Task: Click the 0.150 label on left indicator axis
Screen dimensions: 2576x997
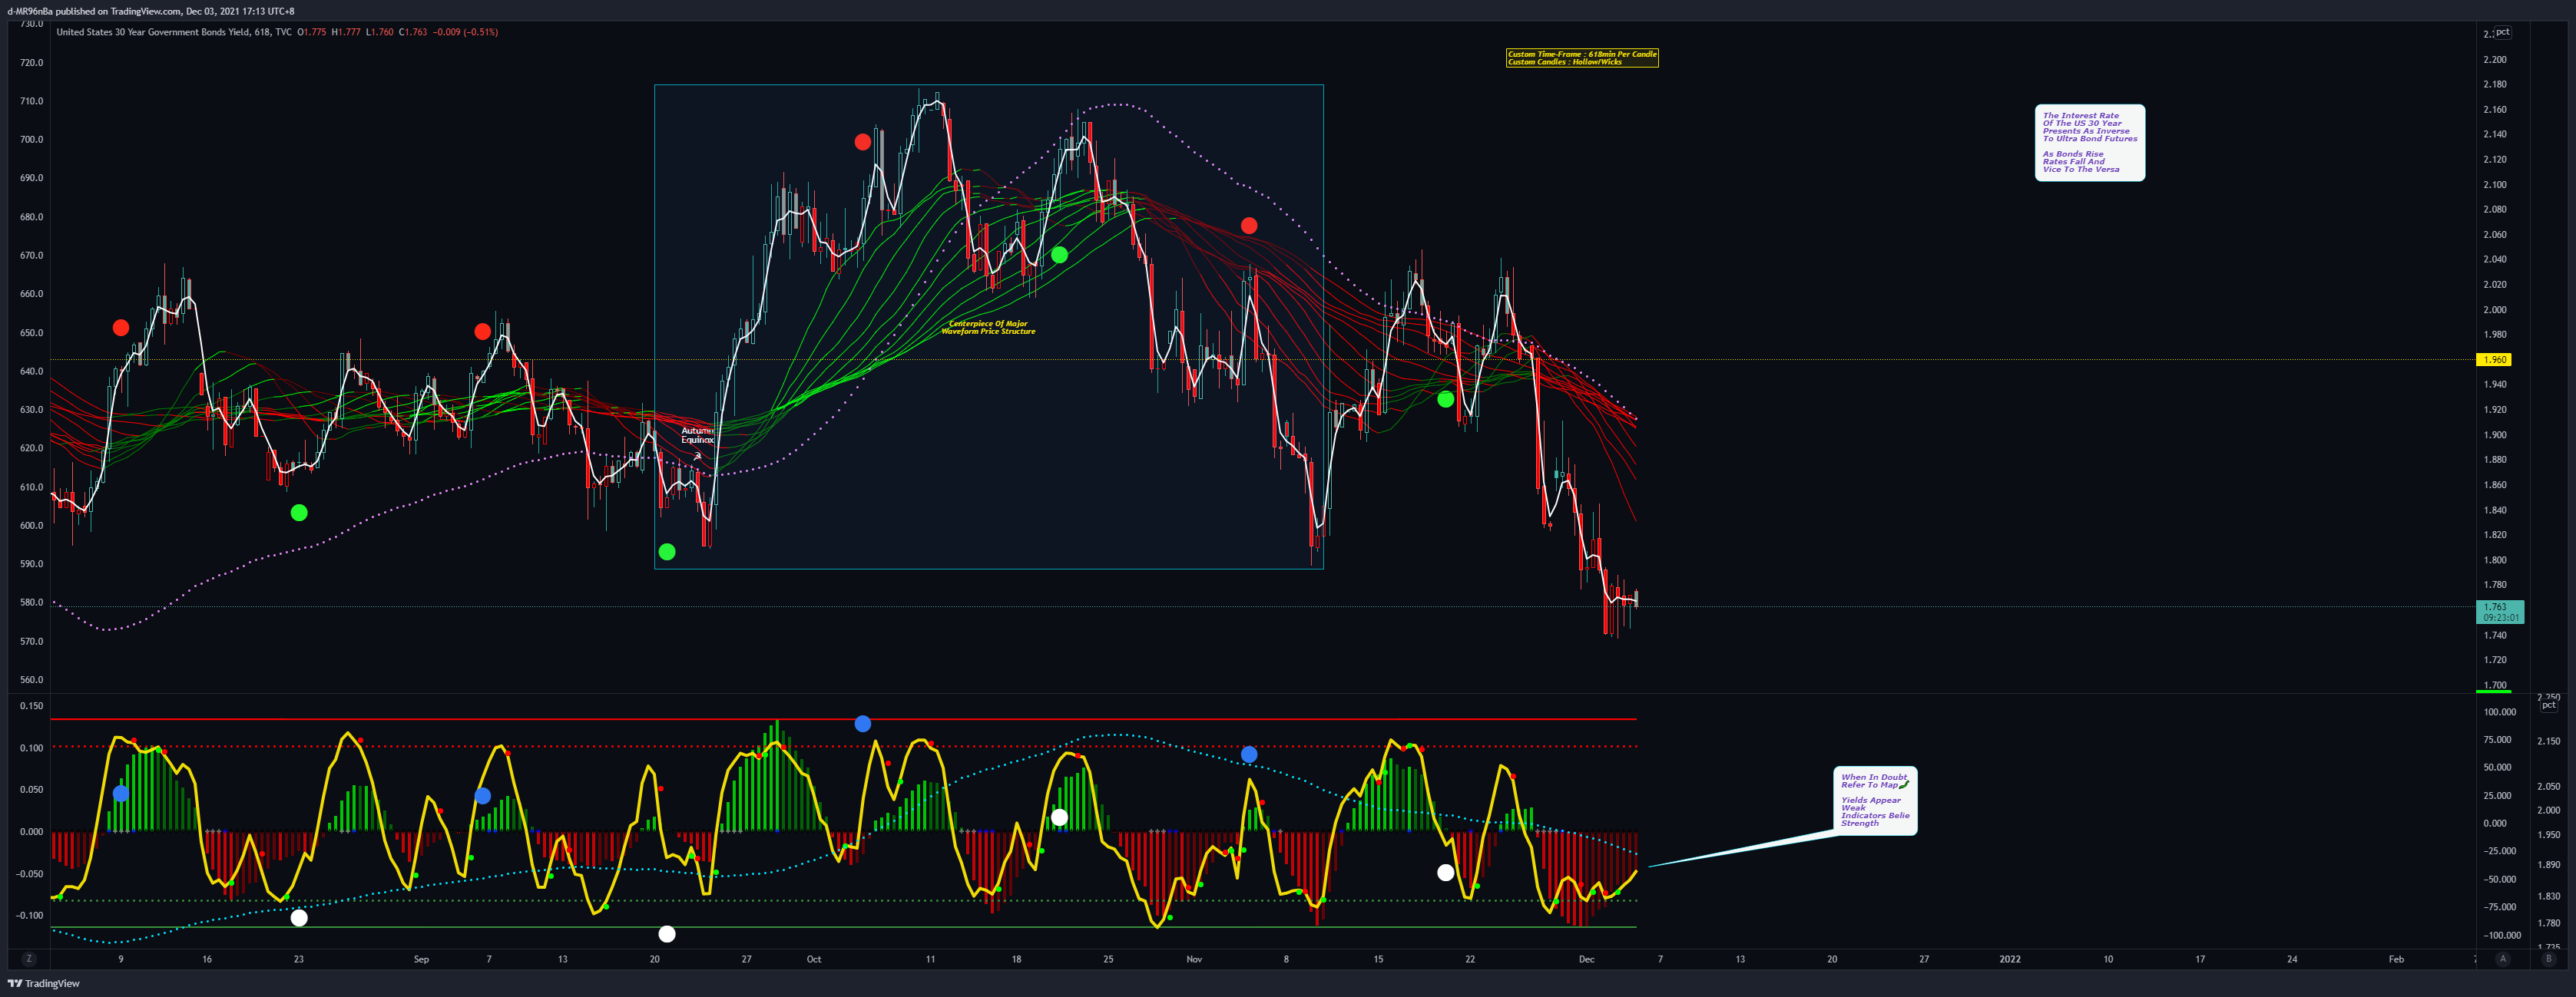Action: (32, 705)
